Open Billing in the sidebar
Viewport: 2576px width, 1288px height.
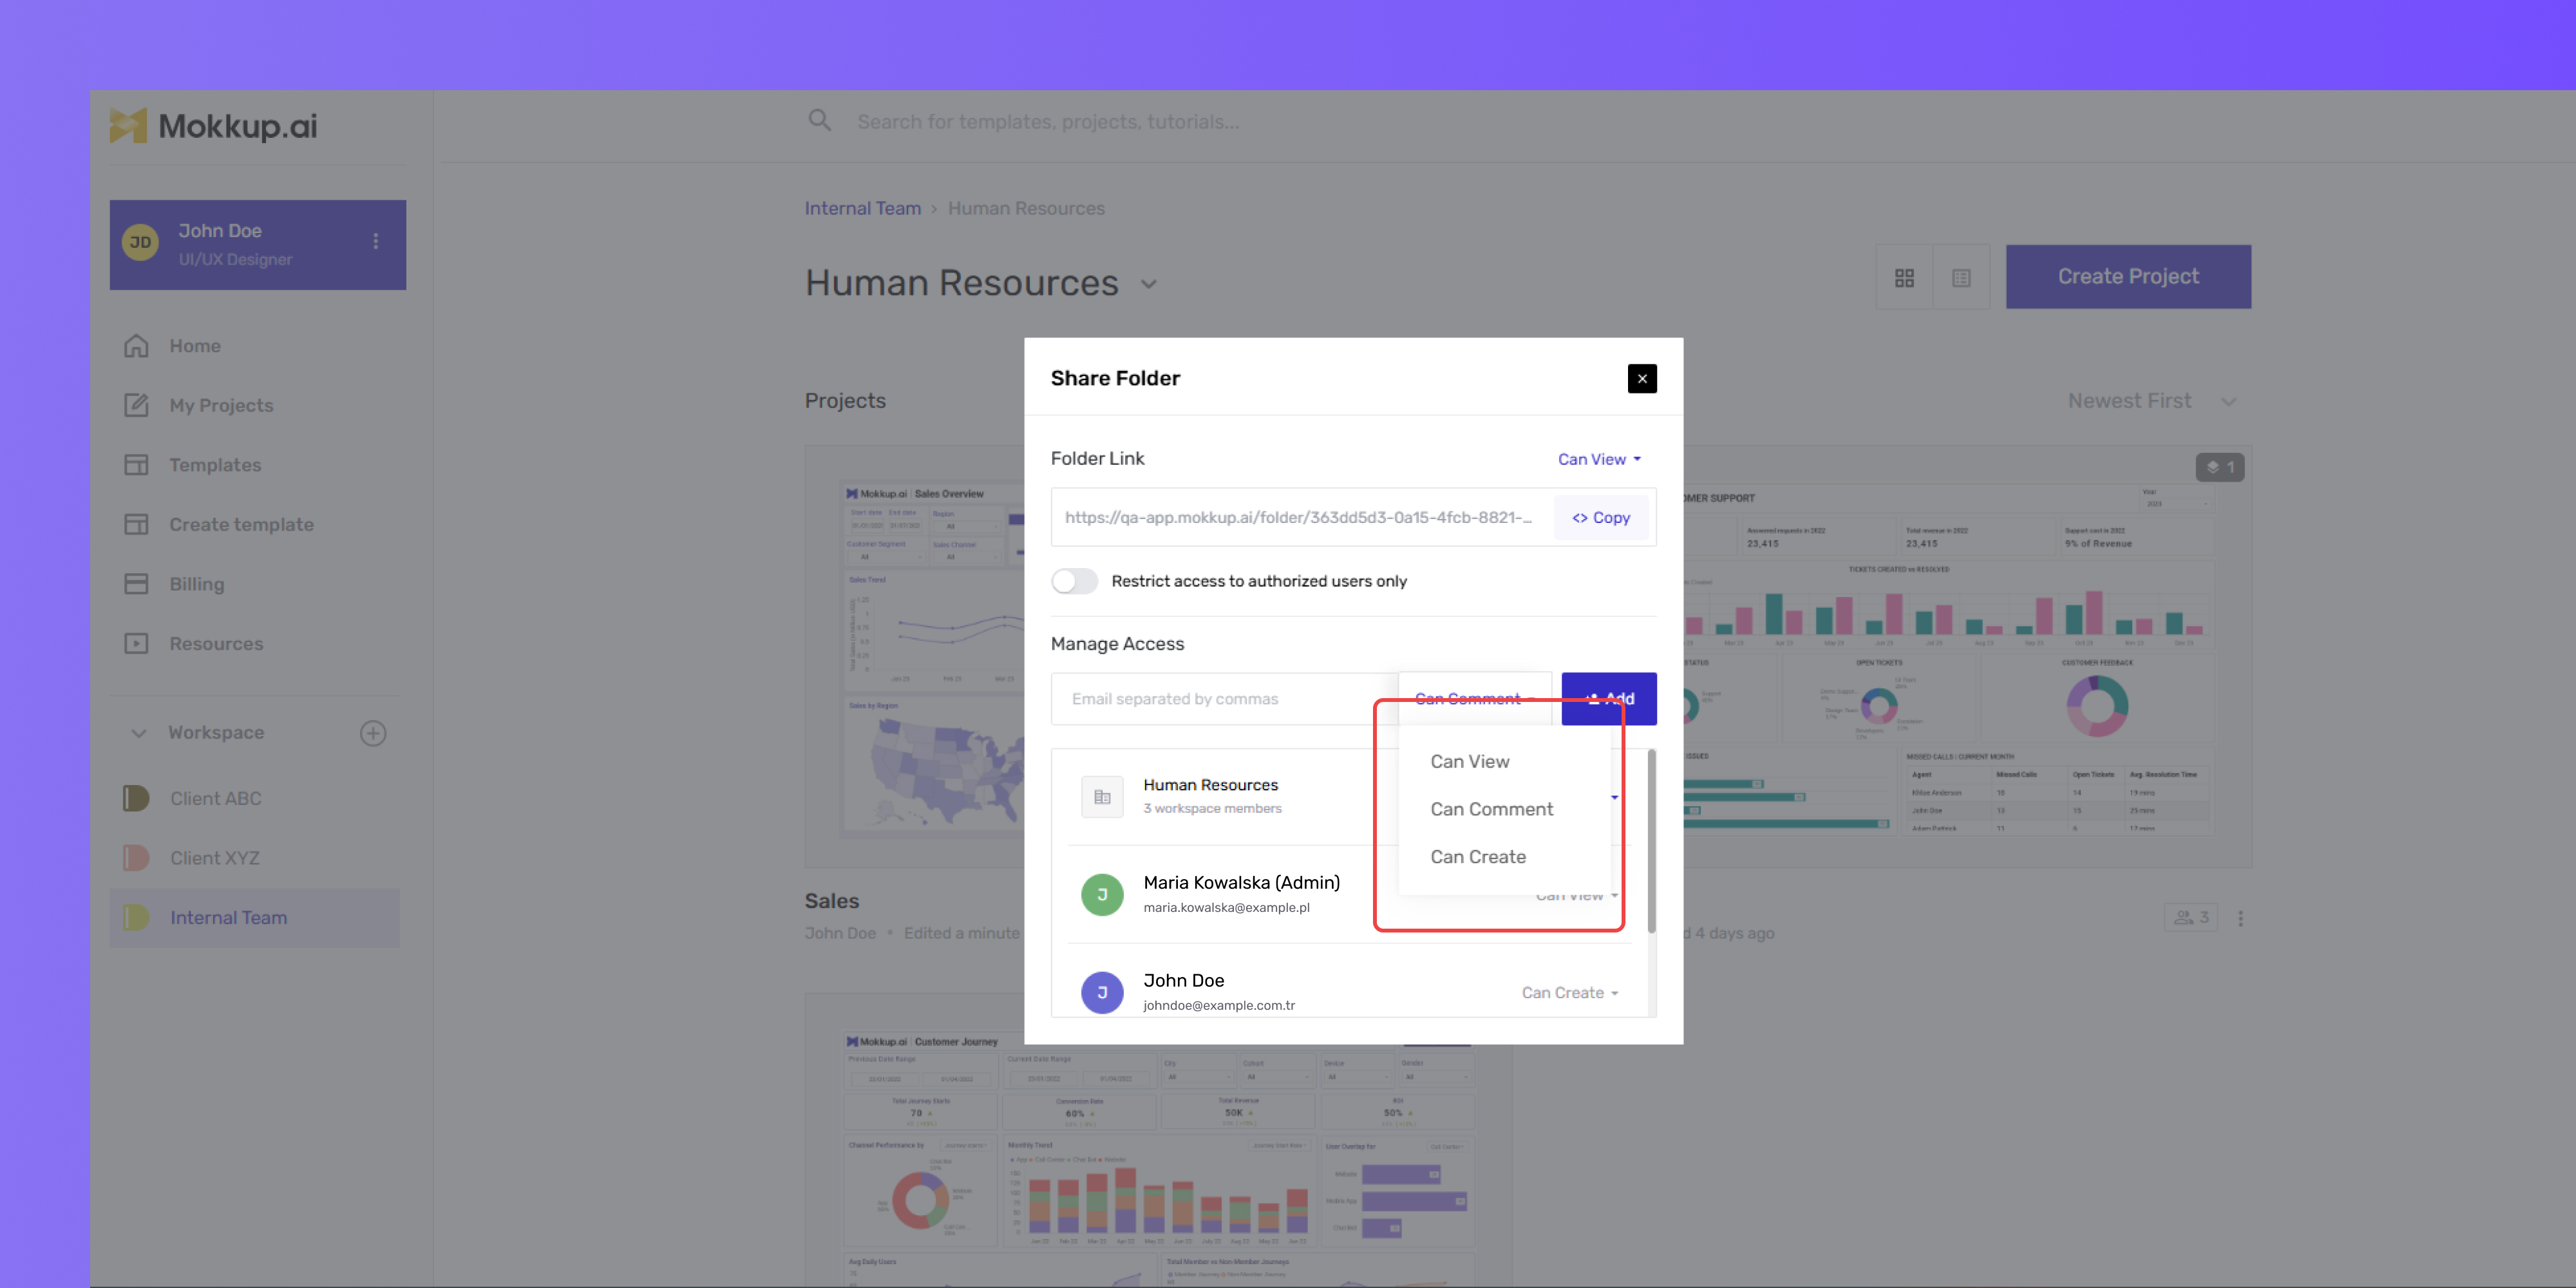tap(174, 584)
